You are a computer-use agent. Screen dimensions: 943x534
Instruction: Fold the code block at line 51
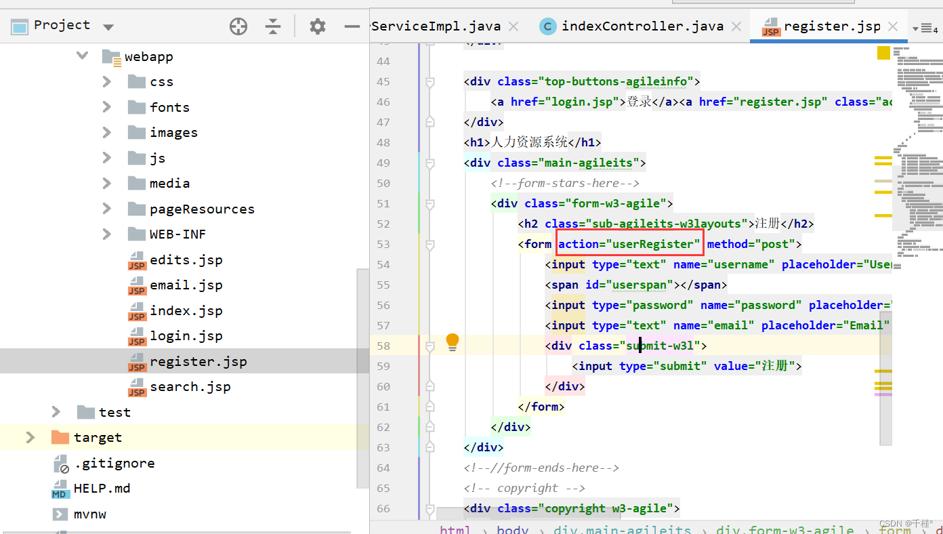429,203
